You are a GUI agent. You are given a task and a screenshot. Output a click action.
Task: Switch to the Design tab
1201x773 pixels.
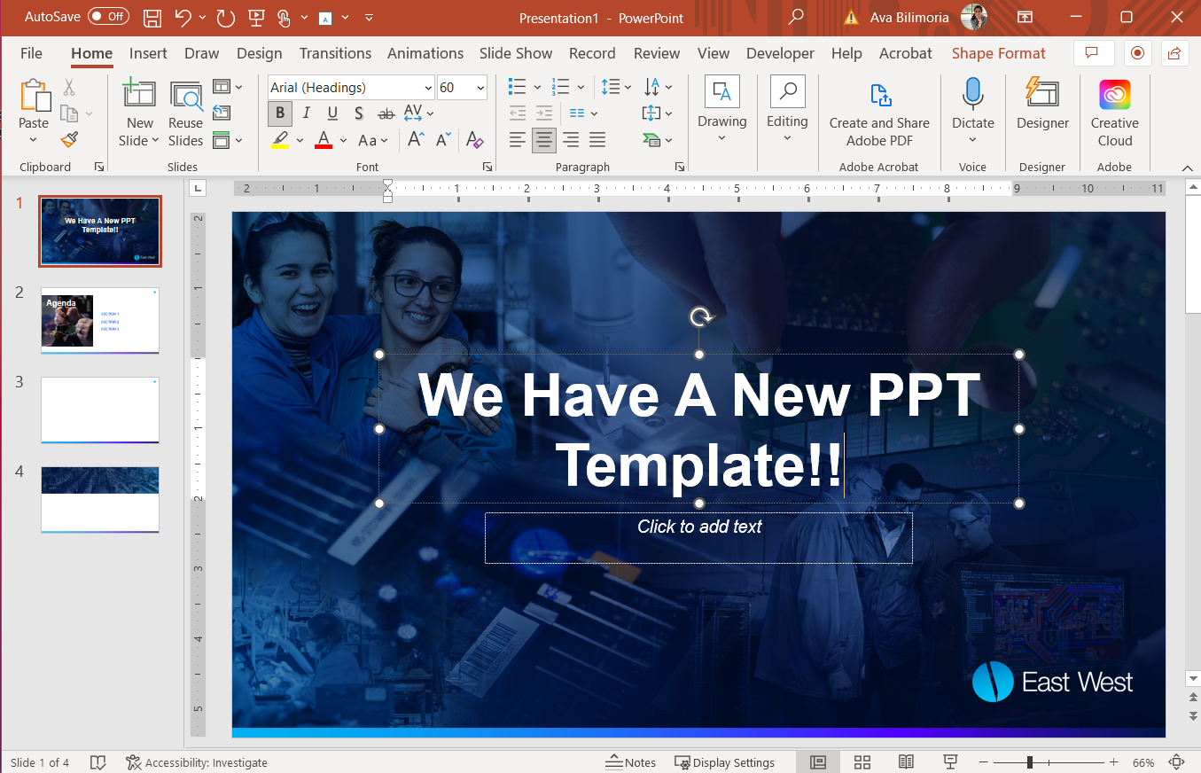click(259, 53)
